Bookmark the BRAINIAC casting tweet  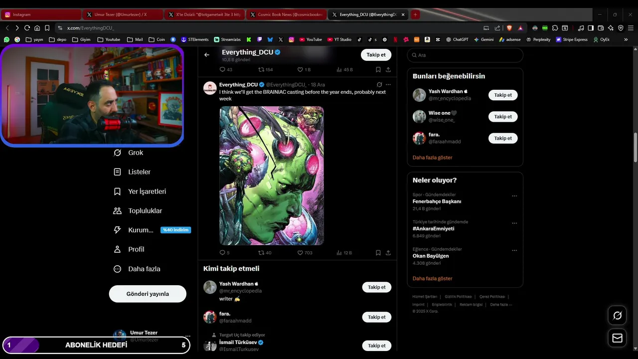[x=378, y=253]
